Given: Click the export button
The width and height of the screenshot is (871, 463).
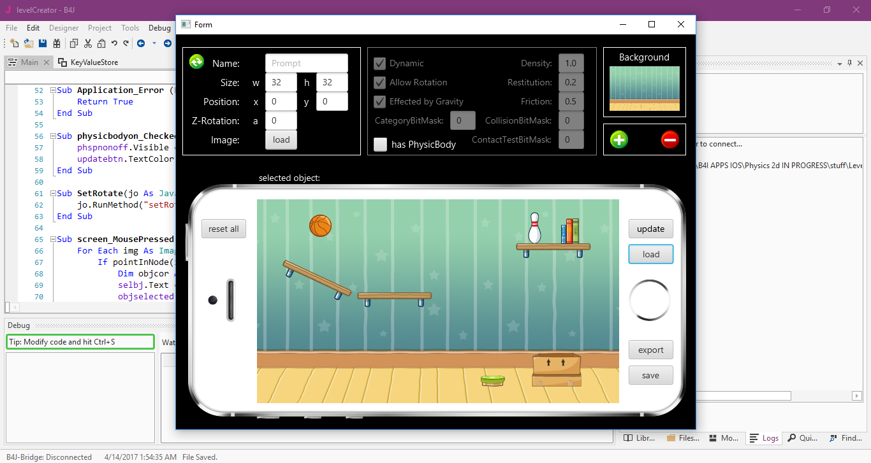Looking at the screenshot, I should (651, 350).
